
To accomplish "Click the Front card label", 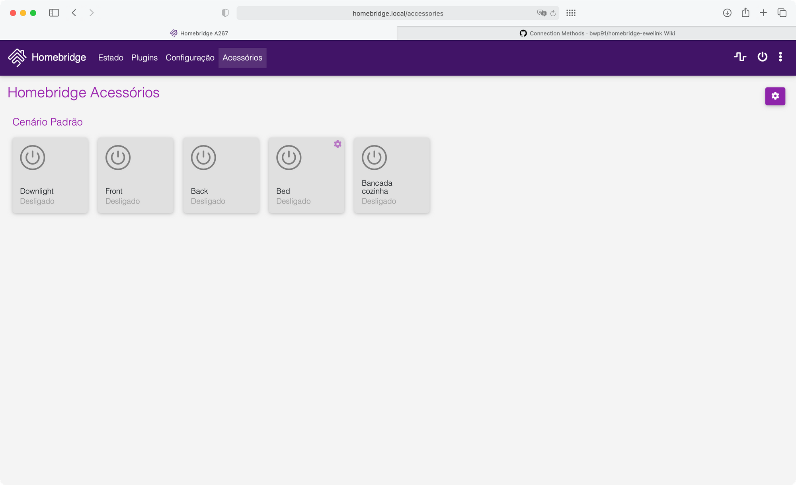I will click(114, 191).
